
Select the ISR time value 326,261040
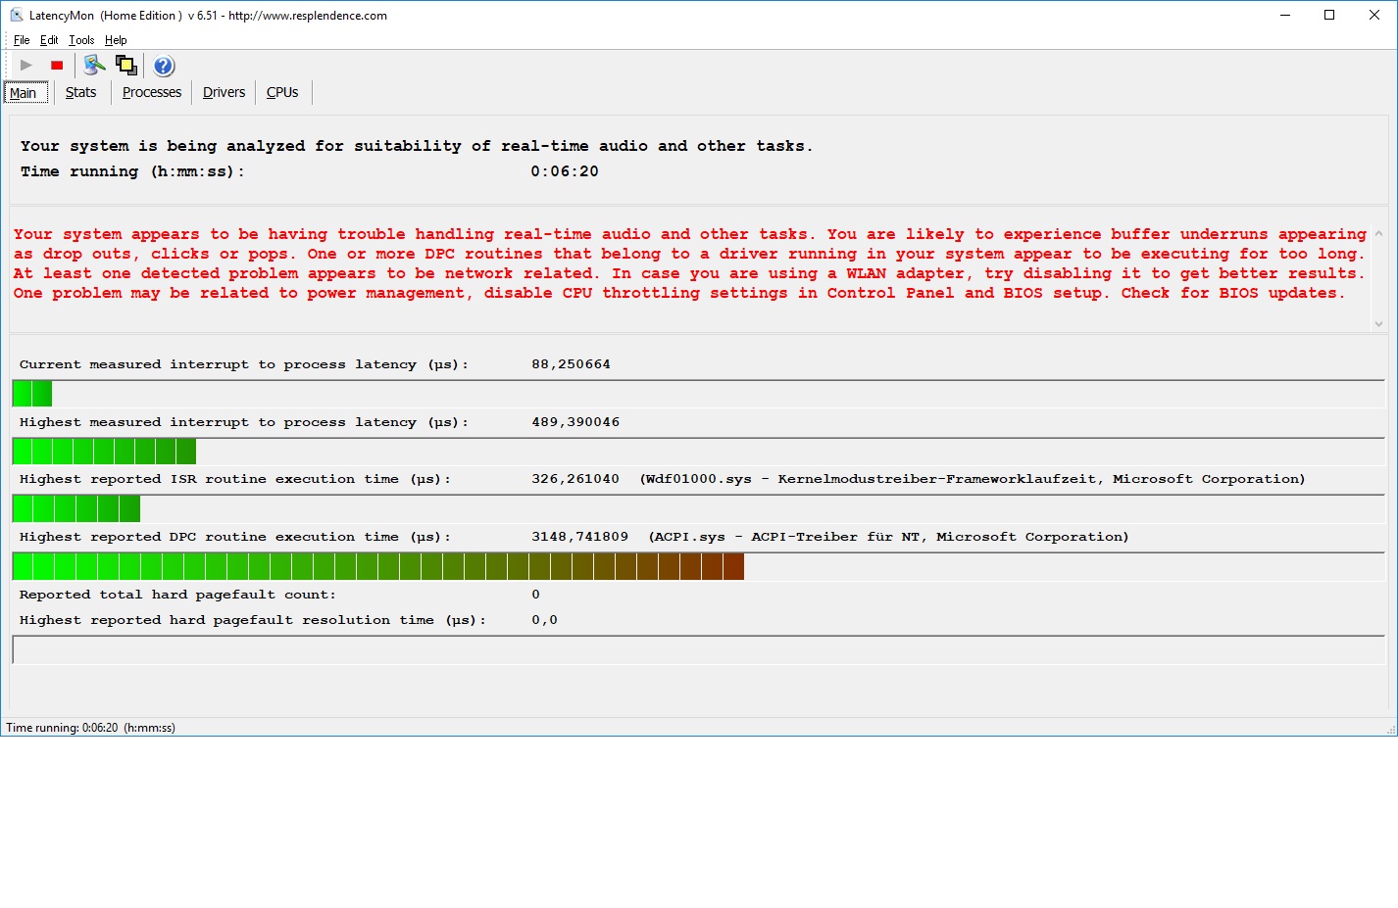pyautogui.click(x=575, y=479)
